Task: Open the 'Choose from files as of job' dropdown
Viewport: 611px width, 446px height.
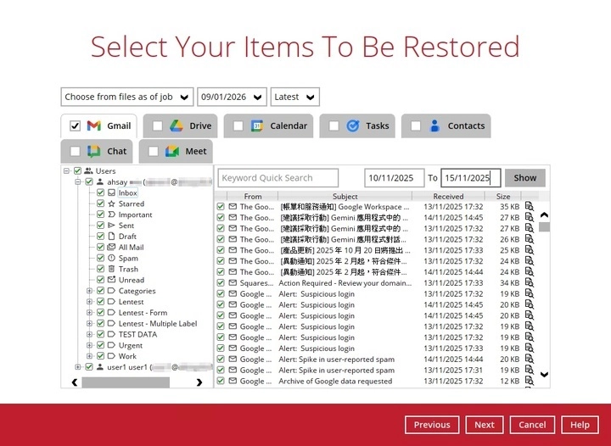Action: [127, 97]
